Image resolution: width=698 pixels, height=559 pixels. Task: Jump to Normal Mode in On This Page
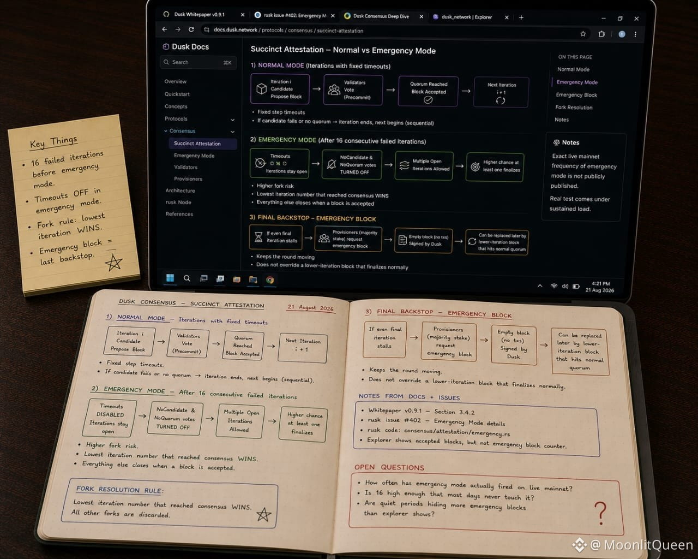[573, 69]
